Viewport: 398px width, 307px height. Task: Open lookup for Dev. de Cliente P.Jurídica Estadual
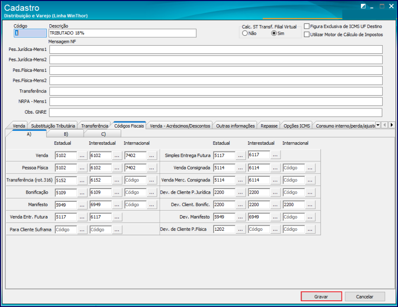pos(240,192)
